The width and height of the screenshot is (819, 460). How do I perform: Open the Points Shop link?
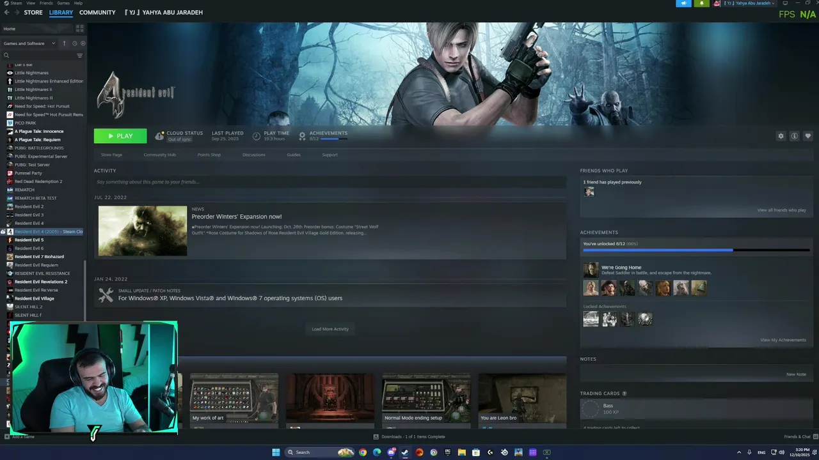(x=209, y=155)
